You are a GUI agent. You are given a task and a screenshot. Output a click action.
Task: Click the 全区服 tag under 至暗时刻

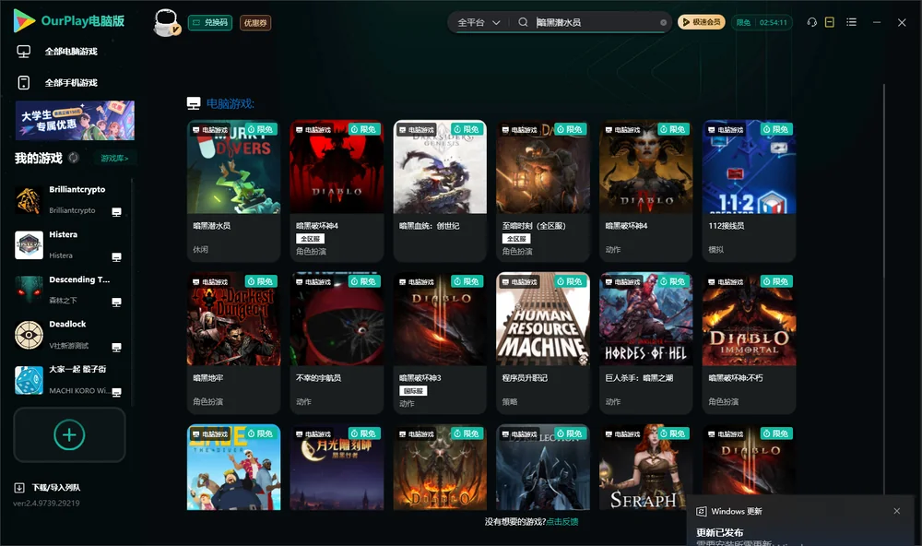(x=516, y=238)
